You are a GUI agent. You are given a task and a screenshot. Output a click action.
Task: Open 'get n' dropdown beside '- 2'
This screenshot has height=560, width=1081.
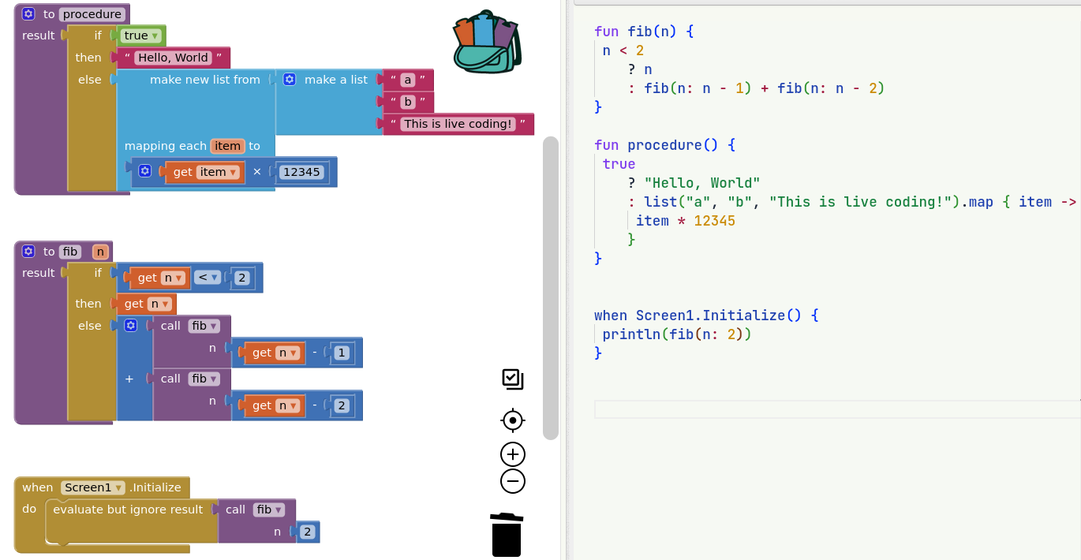[x=287, y=405]
